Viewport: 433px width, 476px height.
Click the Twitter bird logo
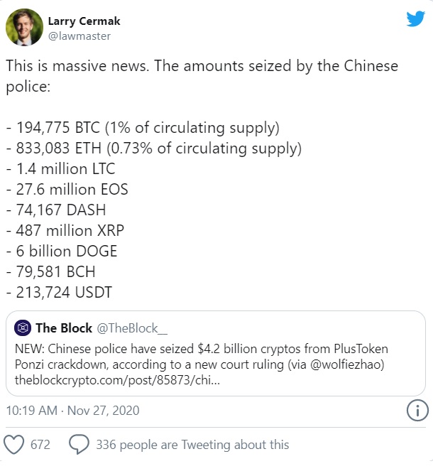click(415, 19)
